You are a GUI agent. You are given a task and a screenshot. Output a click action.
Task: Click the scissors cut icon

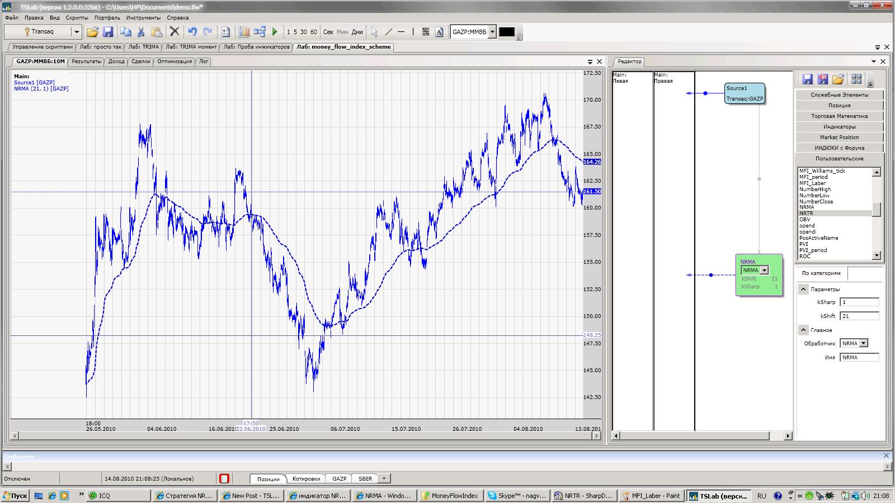pyautogui.click(x=141, y=32)
